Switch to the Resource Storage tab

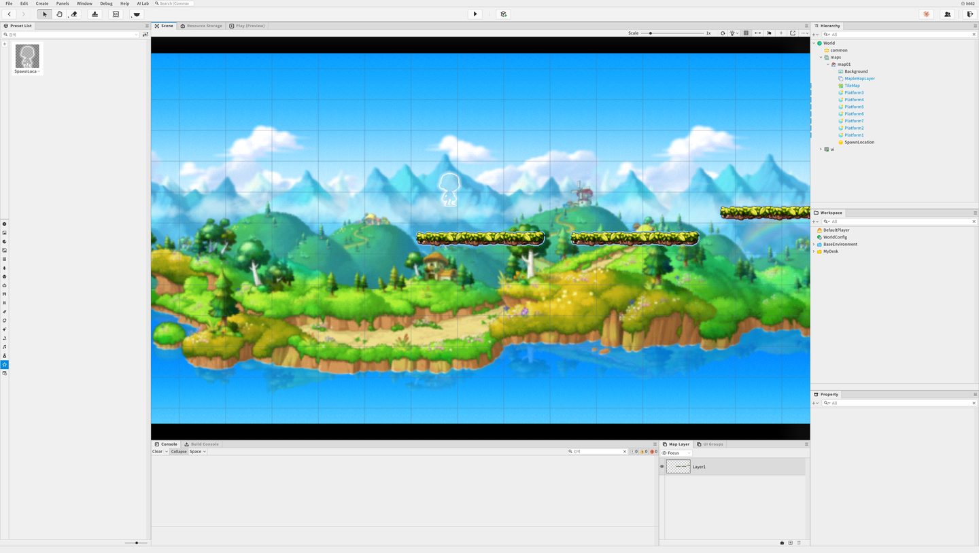[201, 26]
